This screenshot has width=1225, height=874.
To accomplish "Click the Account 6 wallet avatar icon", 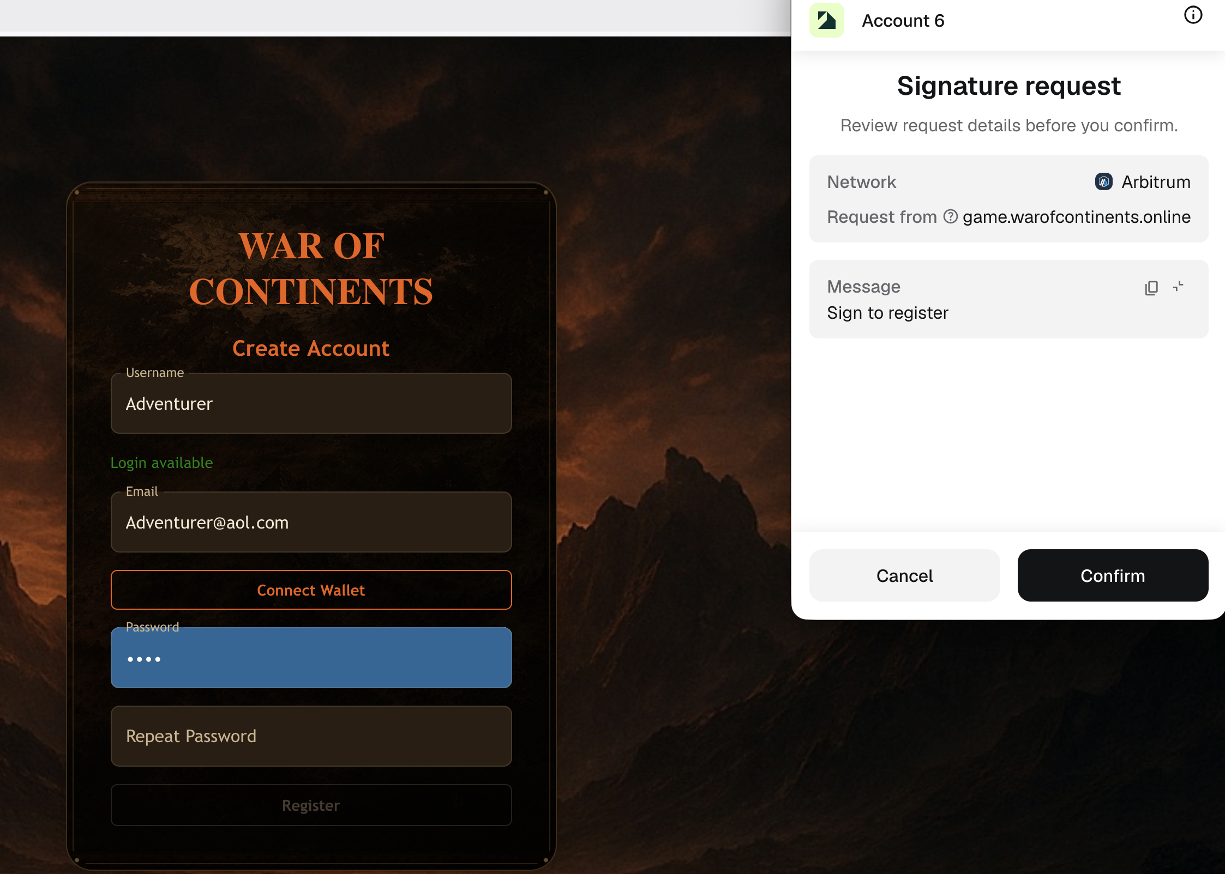I will (x=826, y=20).
